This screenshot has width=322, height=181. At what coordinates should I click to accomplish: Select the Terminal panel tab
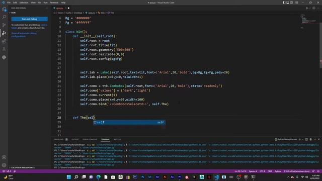105,139
